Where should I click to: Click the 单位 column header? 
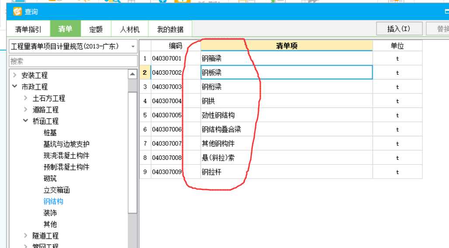click(x=397, y=45)
